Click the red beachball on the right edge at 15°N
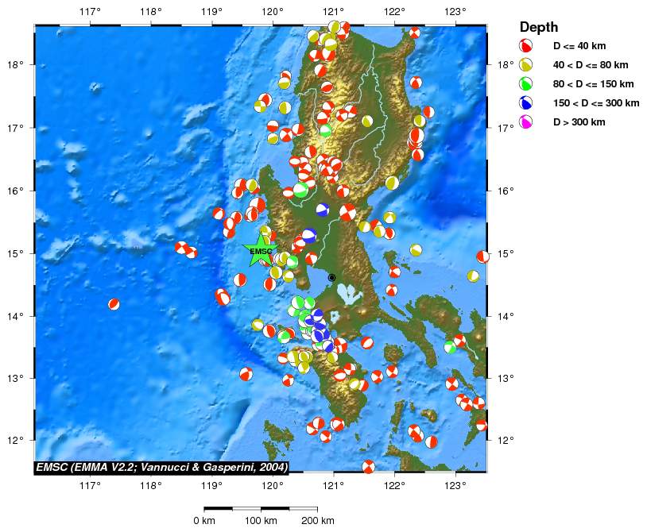Screen dimensions: 647x532 pos(482,256)
